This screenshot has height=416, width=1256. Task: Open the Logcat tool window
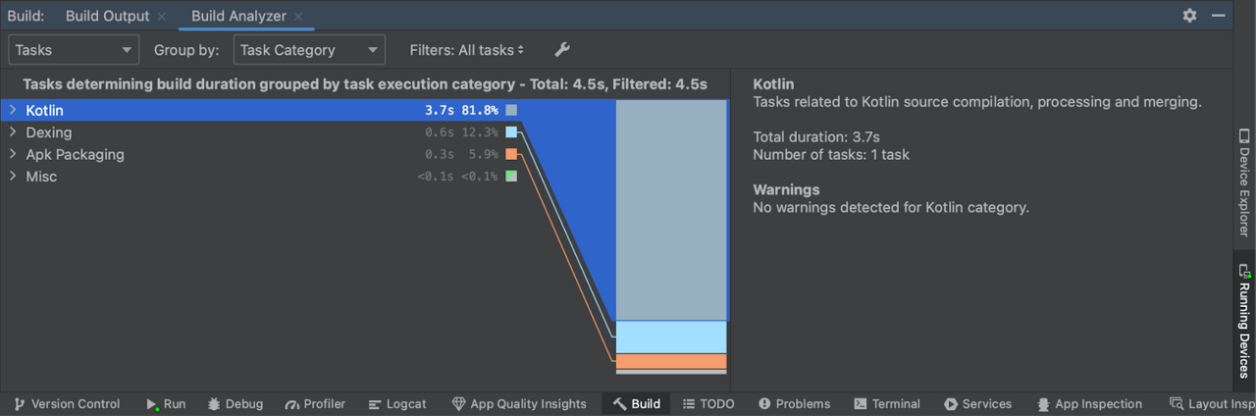coord(396,404)
